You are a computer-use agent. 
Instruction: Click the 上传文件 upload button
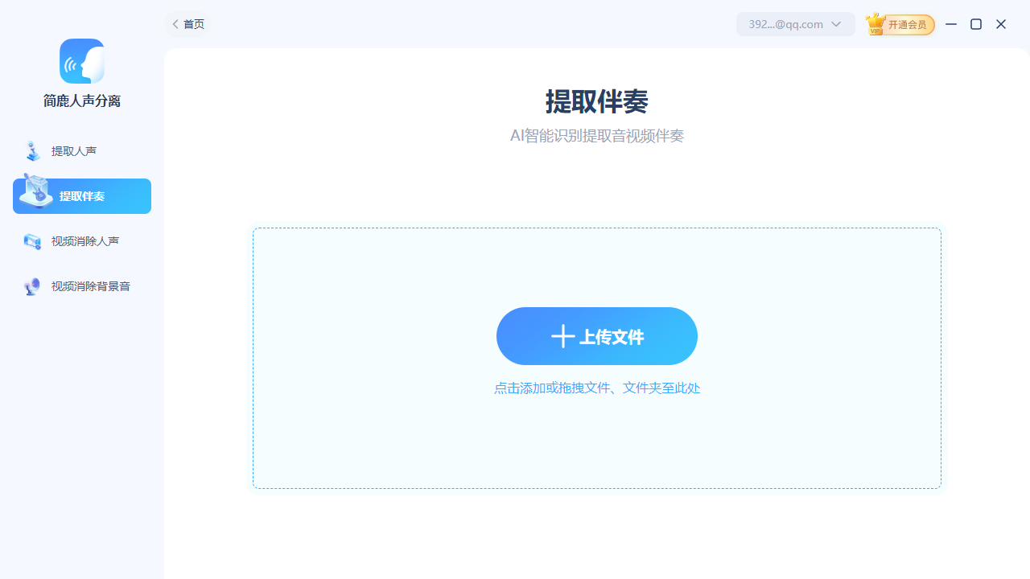(596, 336)
